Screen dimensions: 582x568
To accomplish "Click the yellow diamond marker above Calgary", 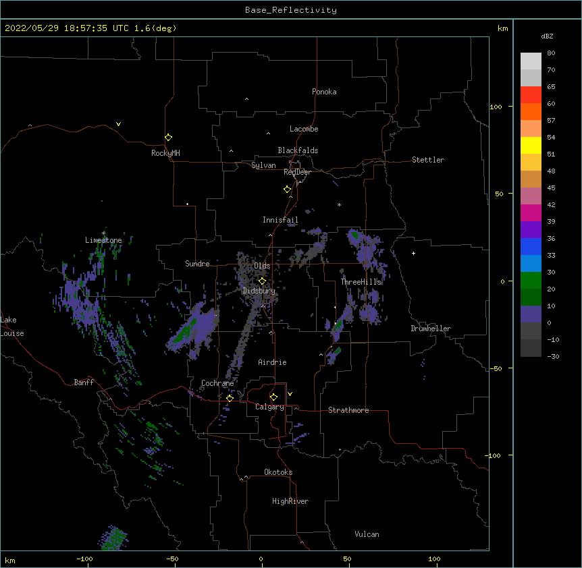I will tap(273, 397).
